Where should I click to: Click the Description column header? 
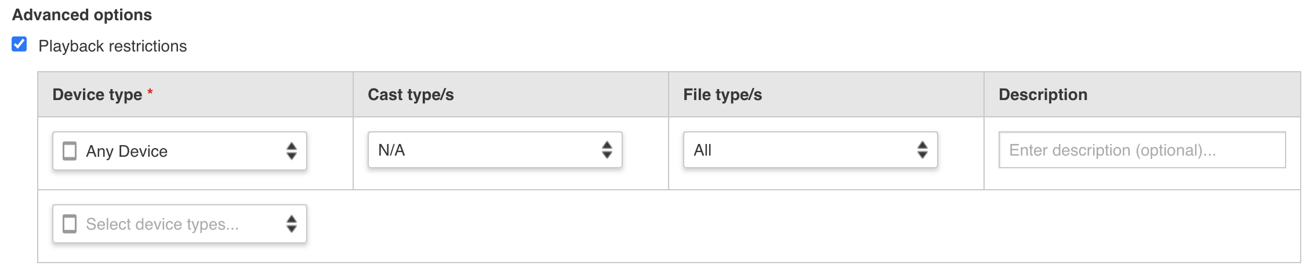coord(1043,95)
